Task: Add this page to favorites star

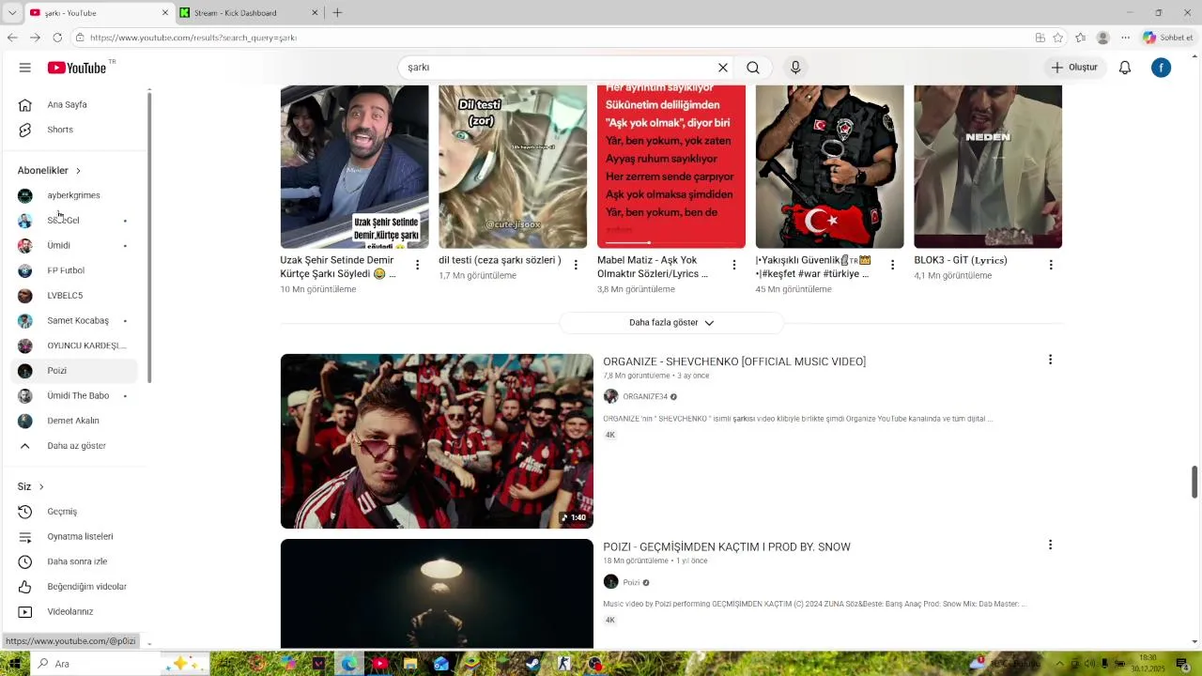Action: click(1058, 38)
